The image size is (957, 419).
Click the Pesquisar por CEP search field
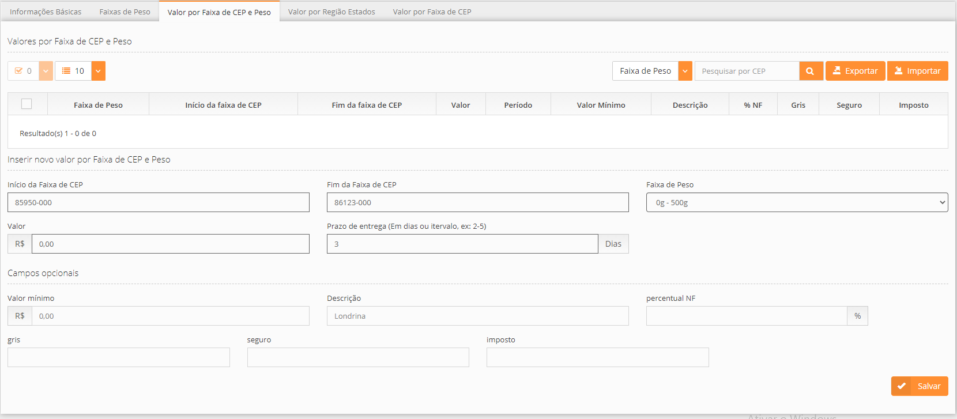tap(747, 71)
